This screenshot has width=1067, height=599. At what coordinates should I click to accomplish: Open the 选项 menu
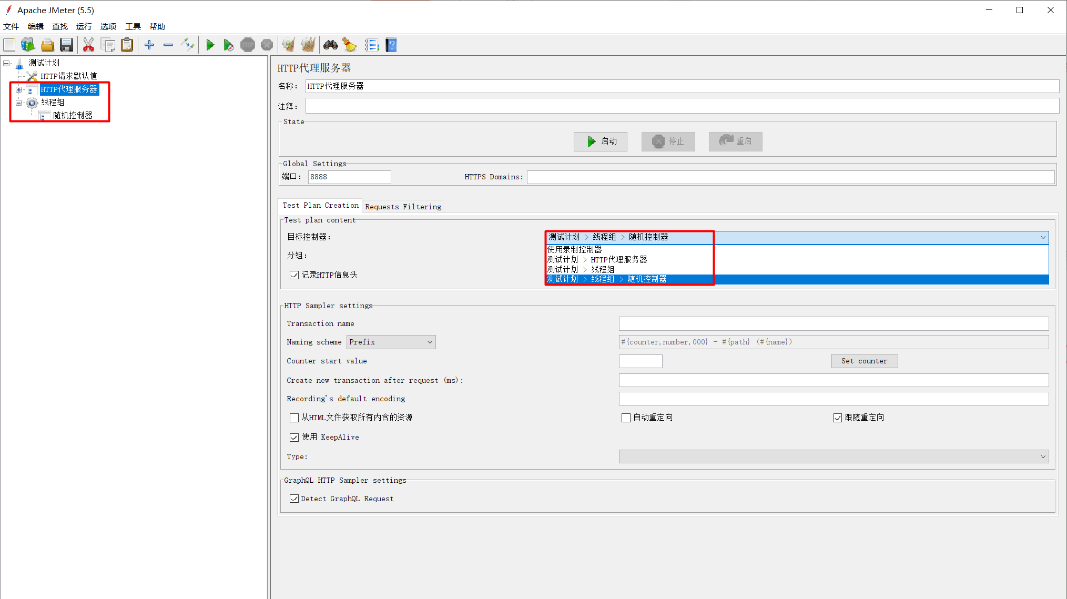108,26
